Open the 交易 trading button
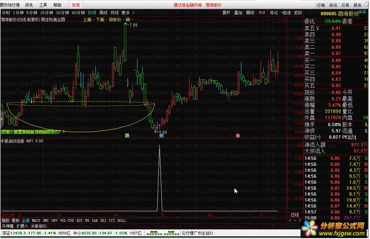Screen dimensions: 370x239 click(x=345, y=5)
